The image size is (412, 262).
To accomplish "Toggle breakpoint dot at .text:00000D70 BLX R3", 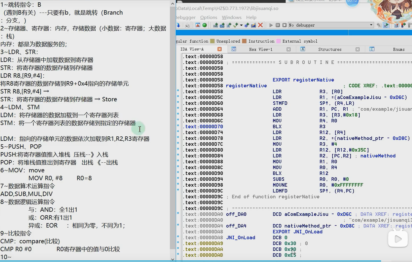I will (x=178, y=126).
